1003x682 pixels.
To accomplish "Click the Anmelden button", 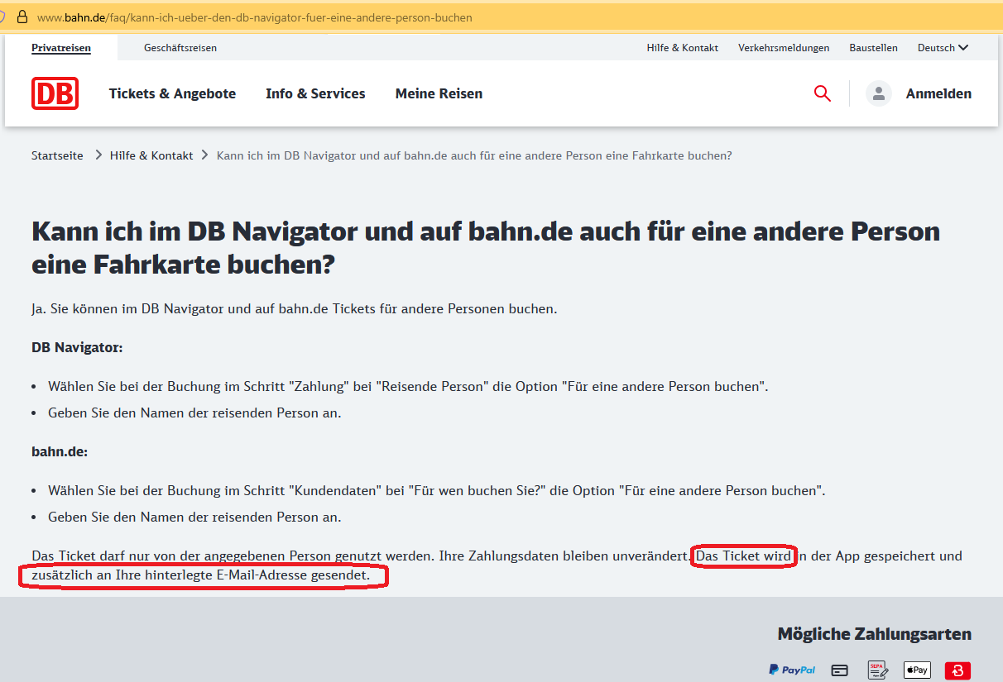I will pos(938,93).
